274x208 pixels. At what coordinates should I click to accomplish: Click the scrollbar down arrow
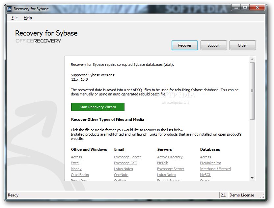tap(252, 178)
